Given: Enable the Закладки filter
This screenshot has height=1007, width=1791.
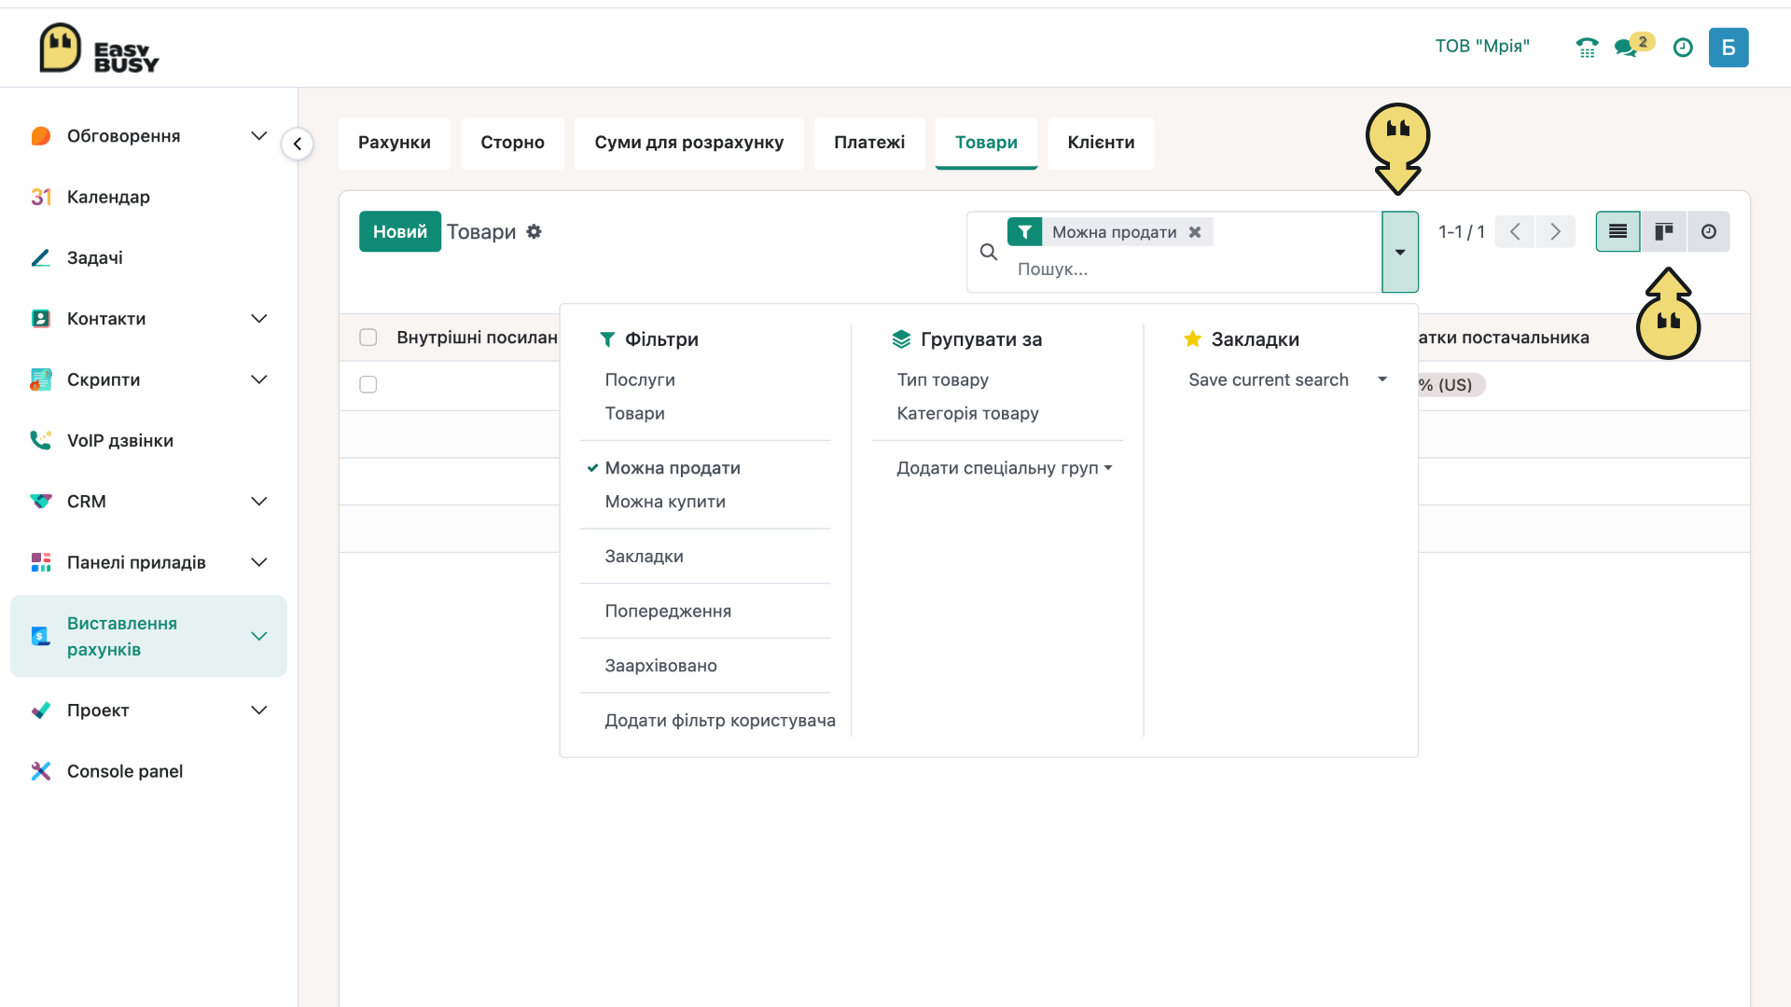Looking at the screenshot, I should [644, 557].
